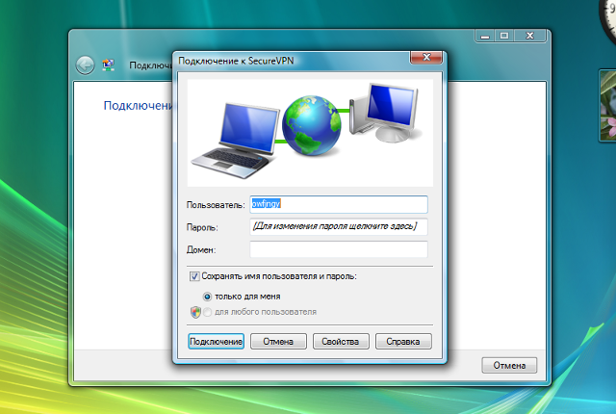Click the Пароль: label
Viewport: 616px width, 414px height.
202,227
